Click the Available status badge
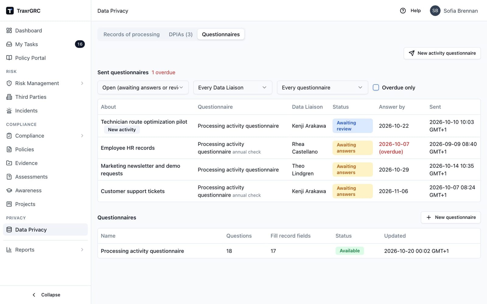 coord(350,251)
